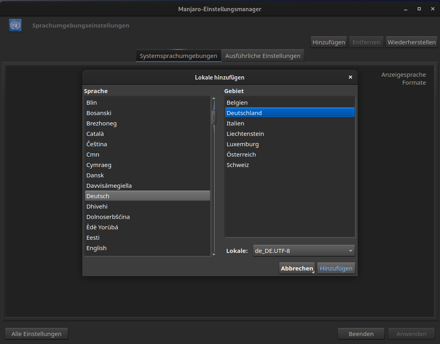Close the Lokale hinzufügen dialog
This screenshot has width=440, height=344.
coord(350,77)
